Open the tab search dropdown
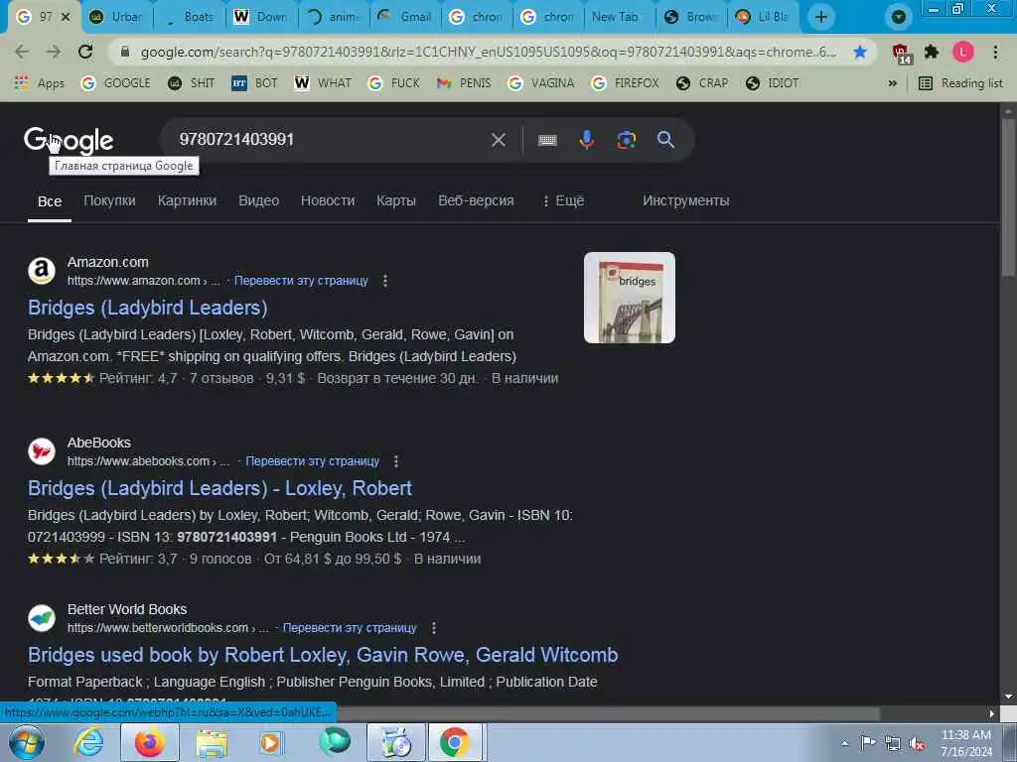The height and width of the screenshot is (762, 1017). coord(898,17)
